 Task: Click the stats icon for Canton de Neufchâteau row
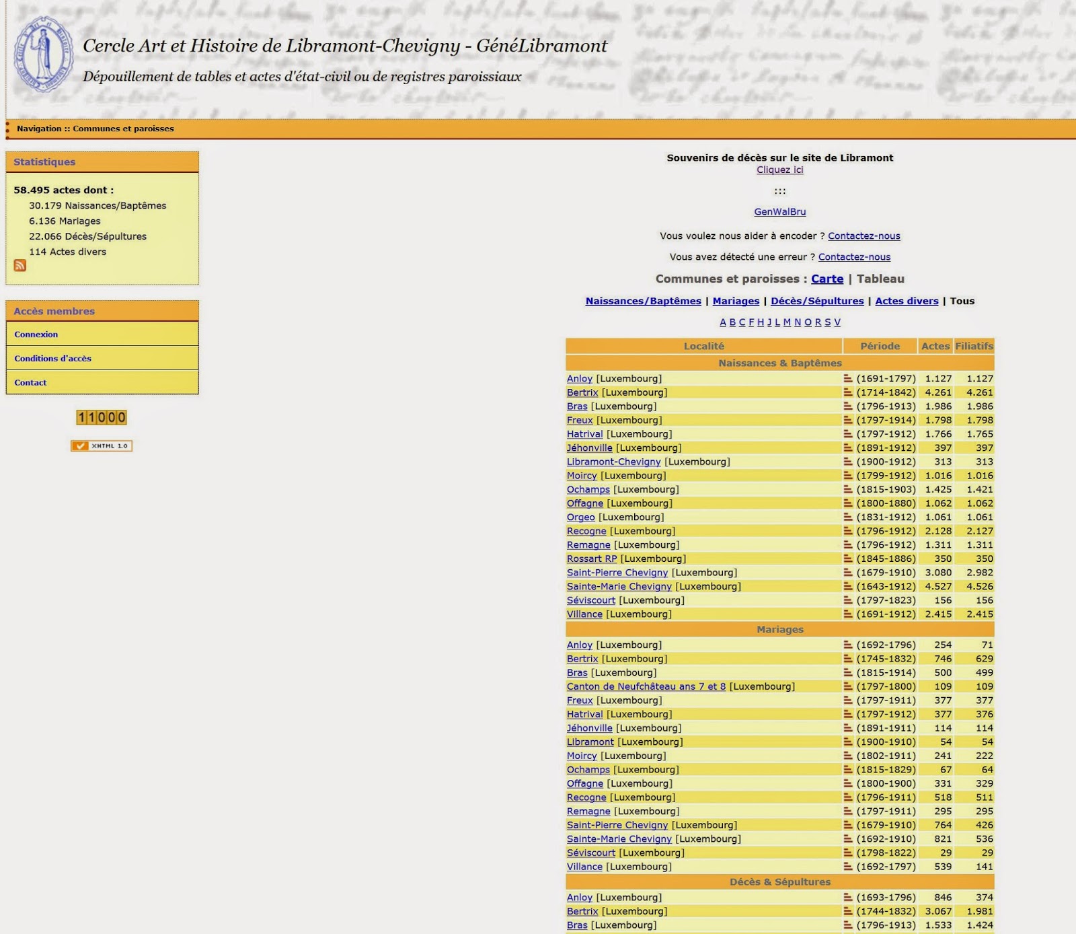[847, 686]
